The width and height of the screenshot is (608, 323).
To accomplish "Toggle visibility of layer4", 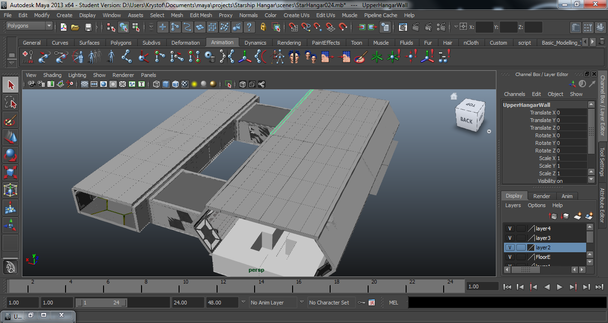I will click(510, 228).
